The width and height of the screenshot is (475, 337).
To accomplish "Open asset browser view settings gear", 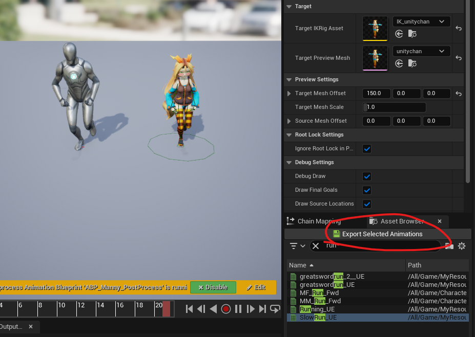I will coord(462,246).
